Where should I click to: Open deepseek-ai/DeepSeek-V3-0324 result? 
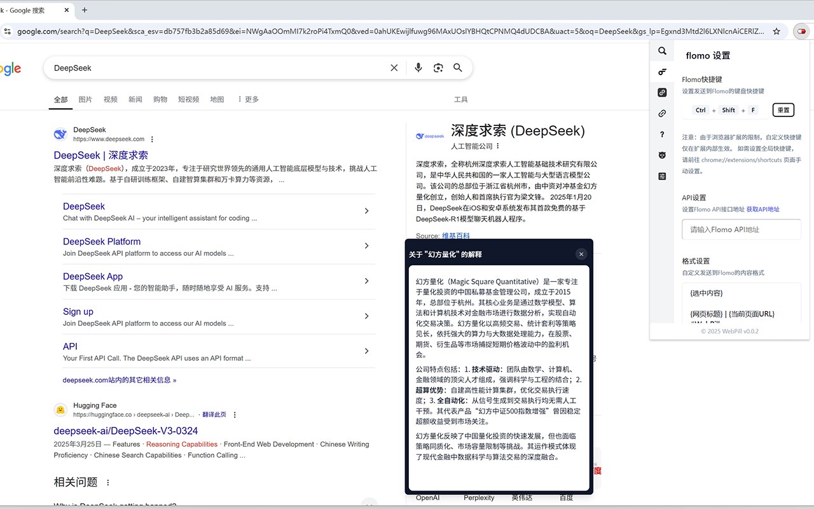126,431
